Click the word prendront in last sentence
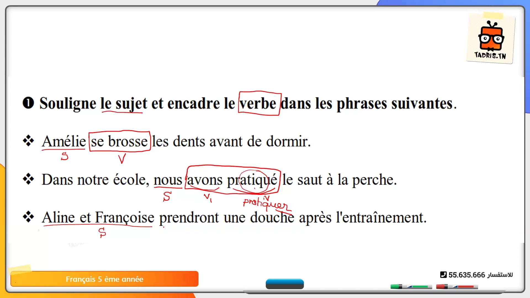The width and height of the screenshot is (530, 298). [189, 218]
